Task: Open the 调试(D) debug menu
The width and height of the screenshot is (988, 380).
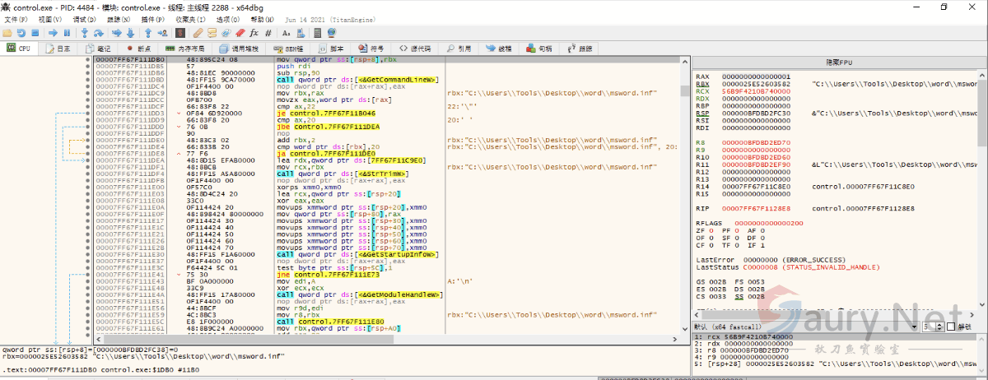Action: pos(83,19)
